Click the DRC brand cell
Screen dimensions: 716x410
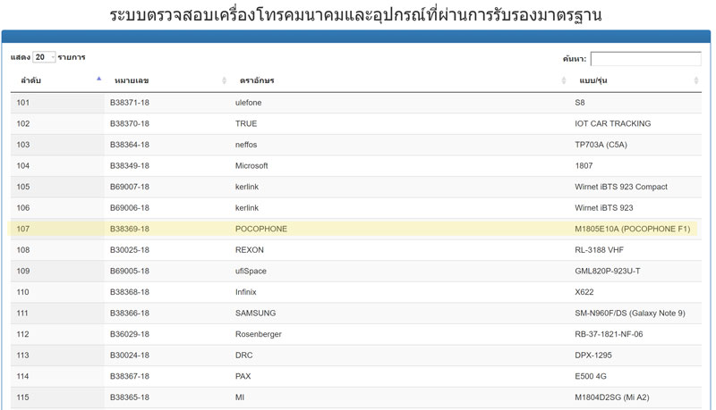pyautogui.click(x=243, y=355)
